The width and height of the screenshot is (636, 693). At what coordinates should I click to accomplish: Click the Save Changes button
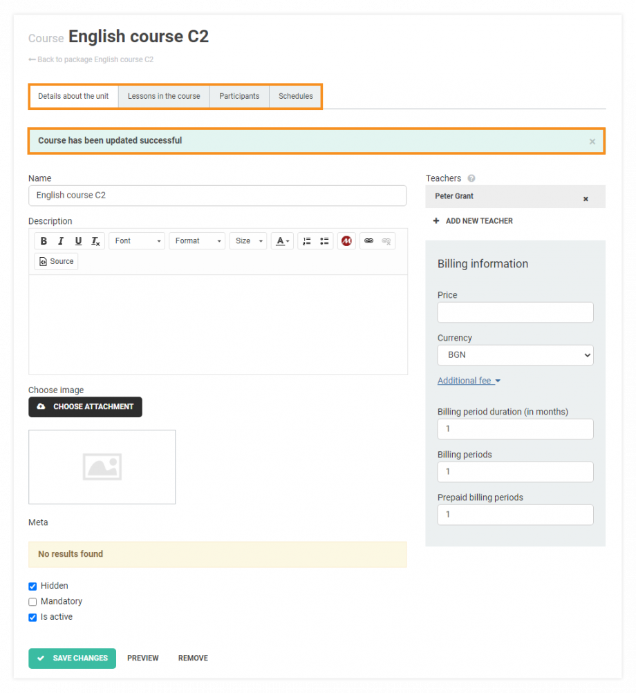(x=72, y=658)
